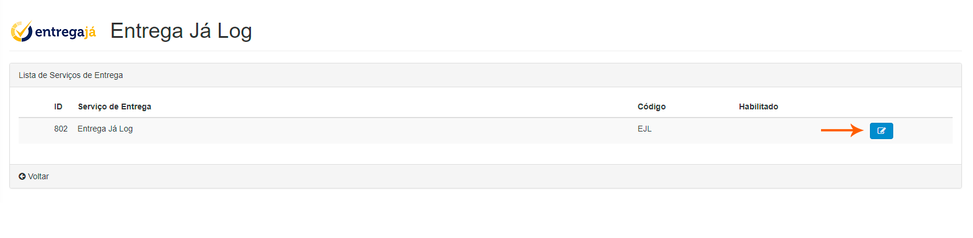Click the large Entrega Já Log page heading
The image size is (973, 238).
[x=181, y=31]
